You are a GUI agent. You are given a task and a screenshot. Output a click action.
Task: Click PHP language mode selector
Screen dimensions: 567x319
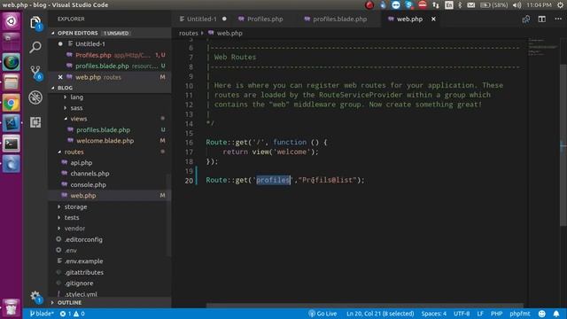click(x=496, y=314)
